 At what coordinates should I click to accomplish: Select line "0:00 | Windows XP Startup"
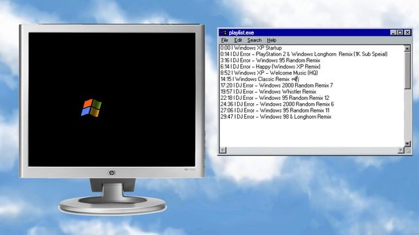tap(251, 48)
